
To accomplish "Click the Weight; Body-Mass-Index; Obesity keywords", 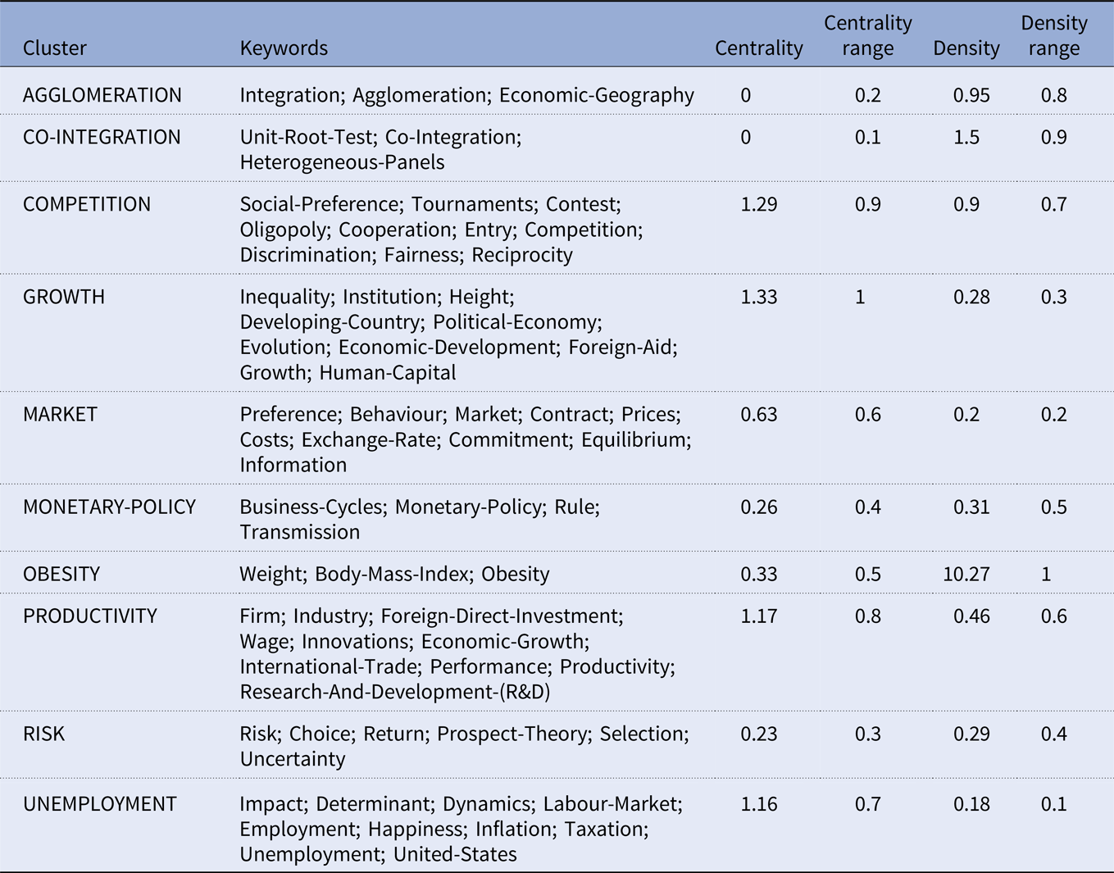I will pyautogui.click(x=394, y=574).
